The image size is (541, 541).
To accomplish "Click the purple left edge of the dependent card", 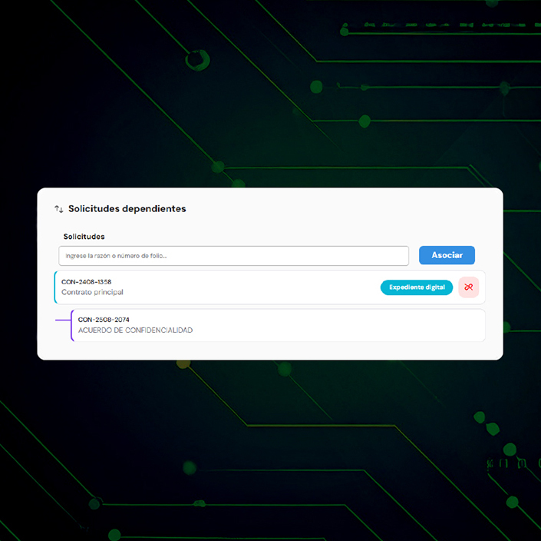I will pos(71,325).
